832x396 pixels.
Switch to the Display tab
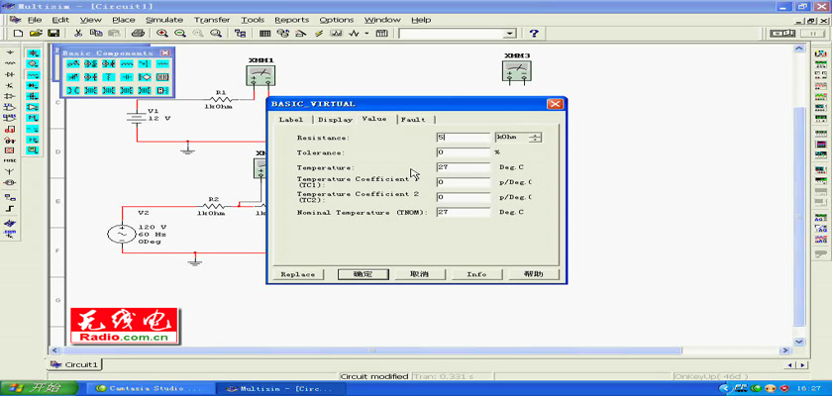click(x=336, y=119)
